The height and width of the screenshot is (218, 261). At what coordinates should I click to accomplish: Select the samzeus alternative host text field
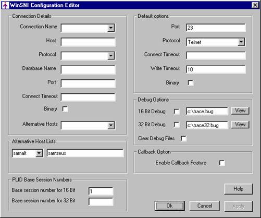(x=85, y=153)
